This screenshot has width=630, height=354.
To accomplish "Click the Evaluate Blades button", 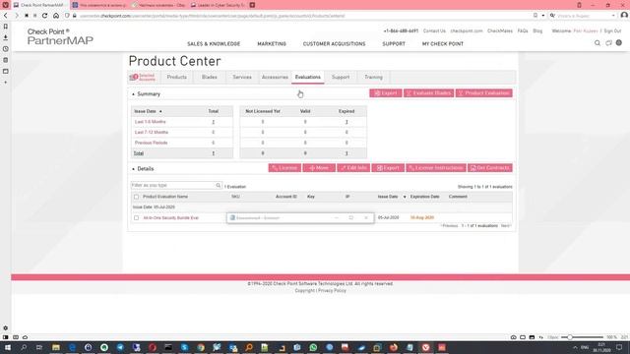I will pos(428,93).
